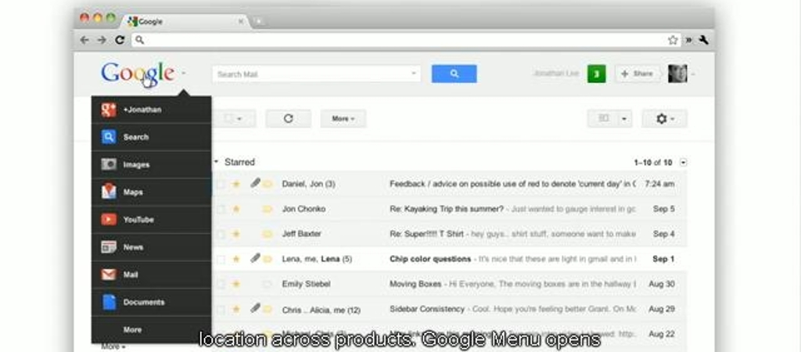Select Search in the Google menu
Screen dimensions: 801x352
(151, 137)
